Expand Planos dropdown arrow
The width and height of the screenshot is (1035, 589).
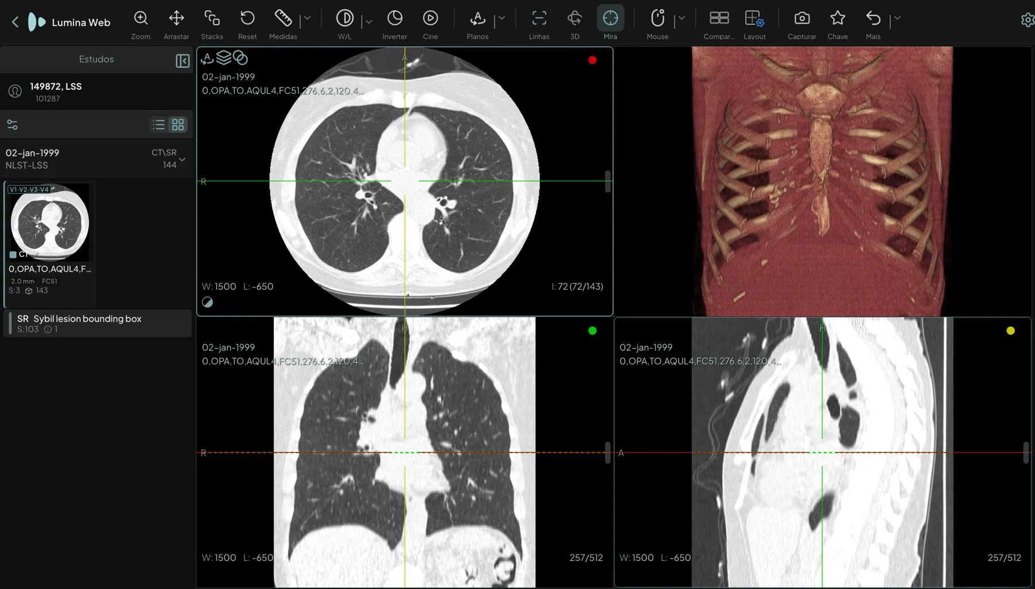(x=501, y=18)
